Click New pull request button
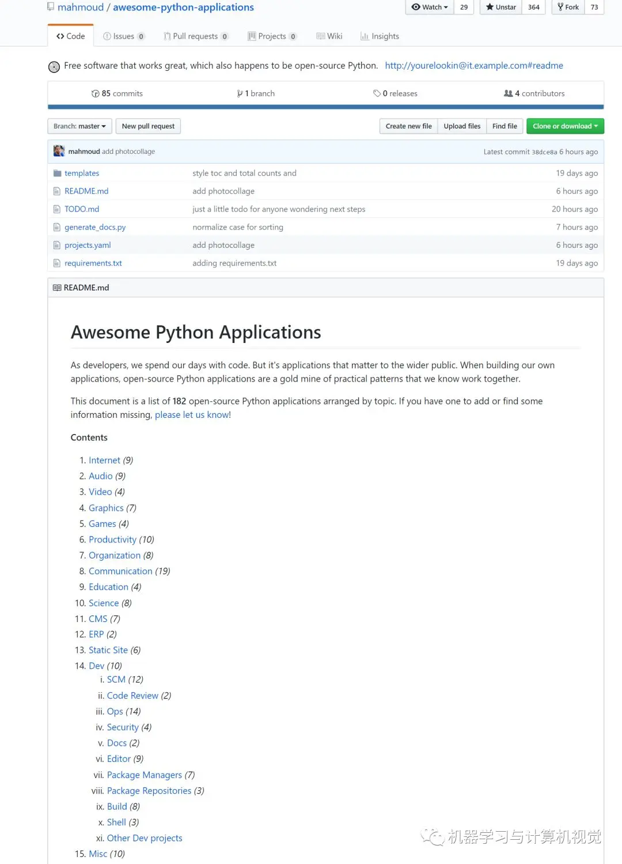The height and width of the screenshot is (864, 622). coord(148,126)
